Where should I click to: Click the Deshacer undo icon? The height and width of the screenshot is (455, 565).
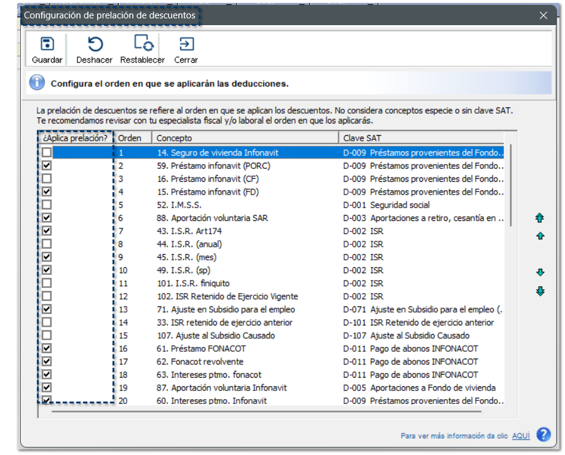(x=95, y=44)
